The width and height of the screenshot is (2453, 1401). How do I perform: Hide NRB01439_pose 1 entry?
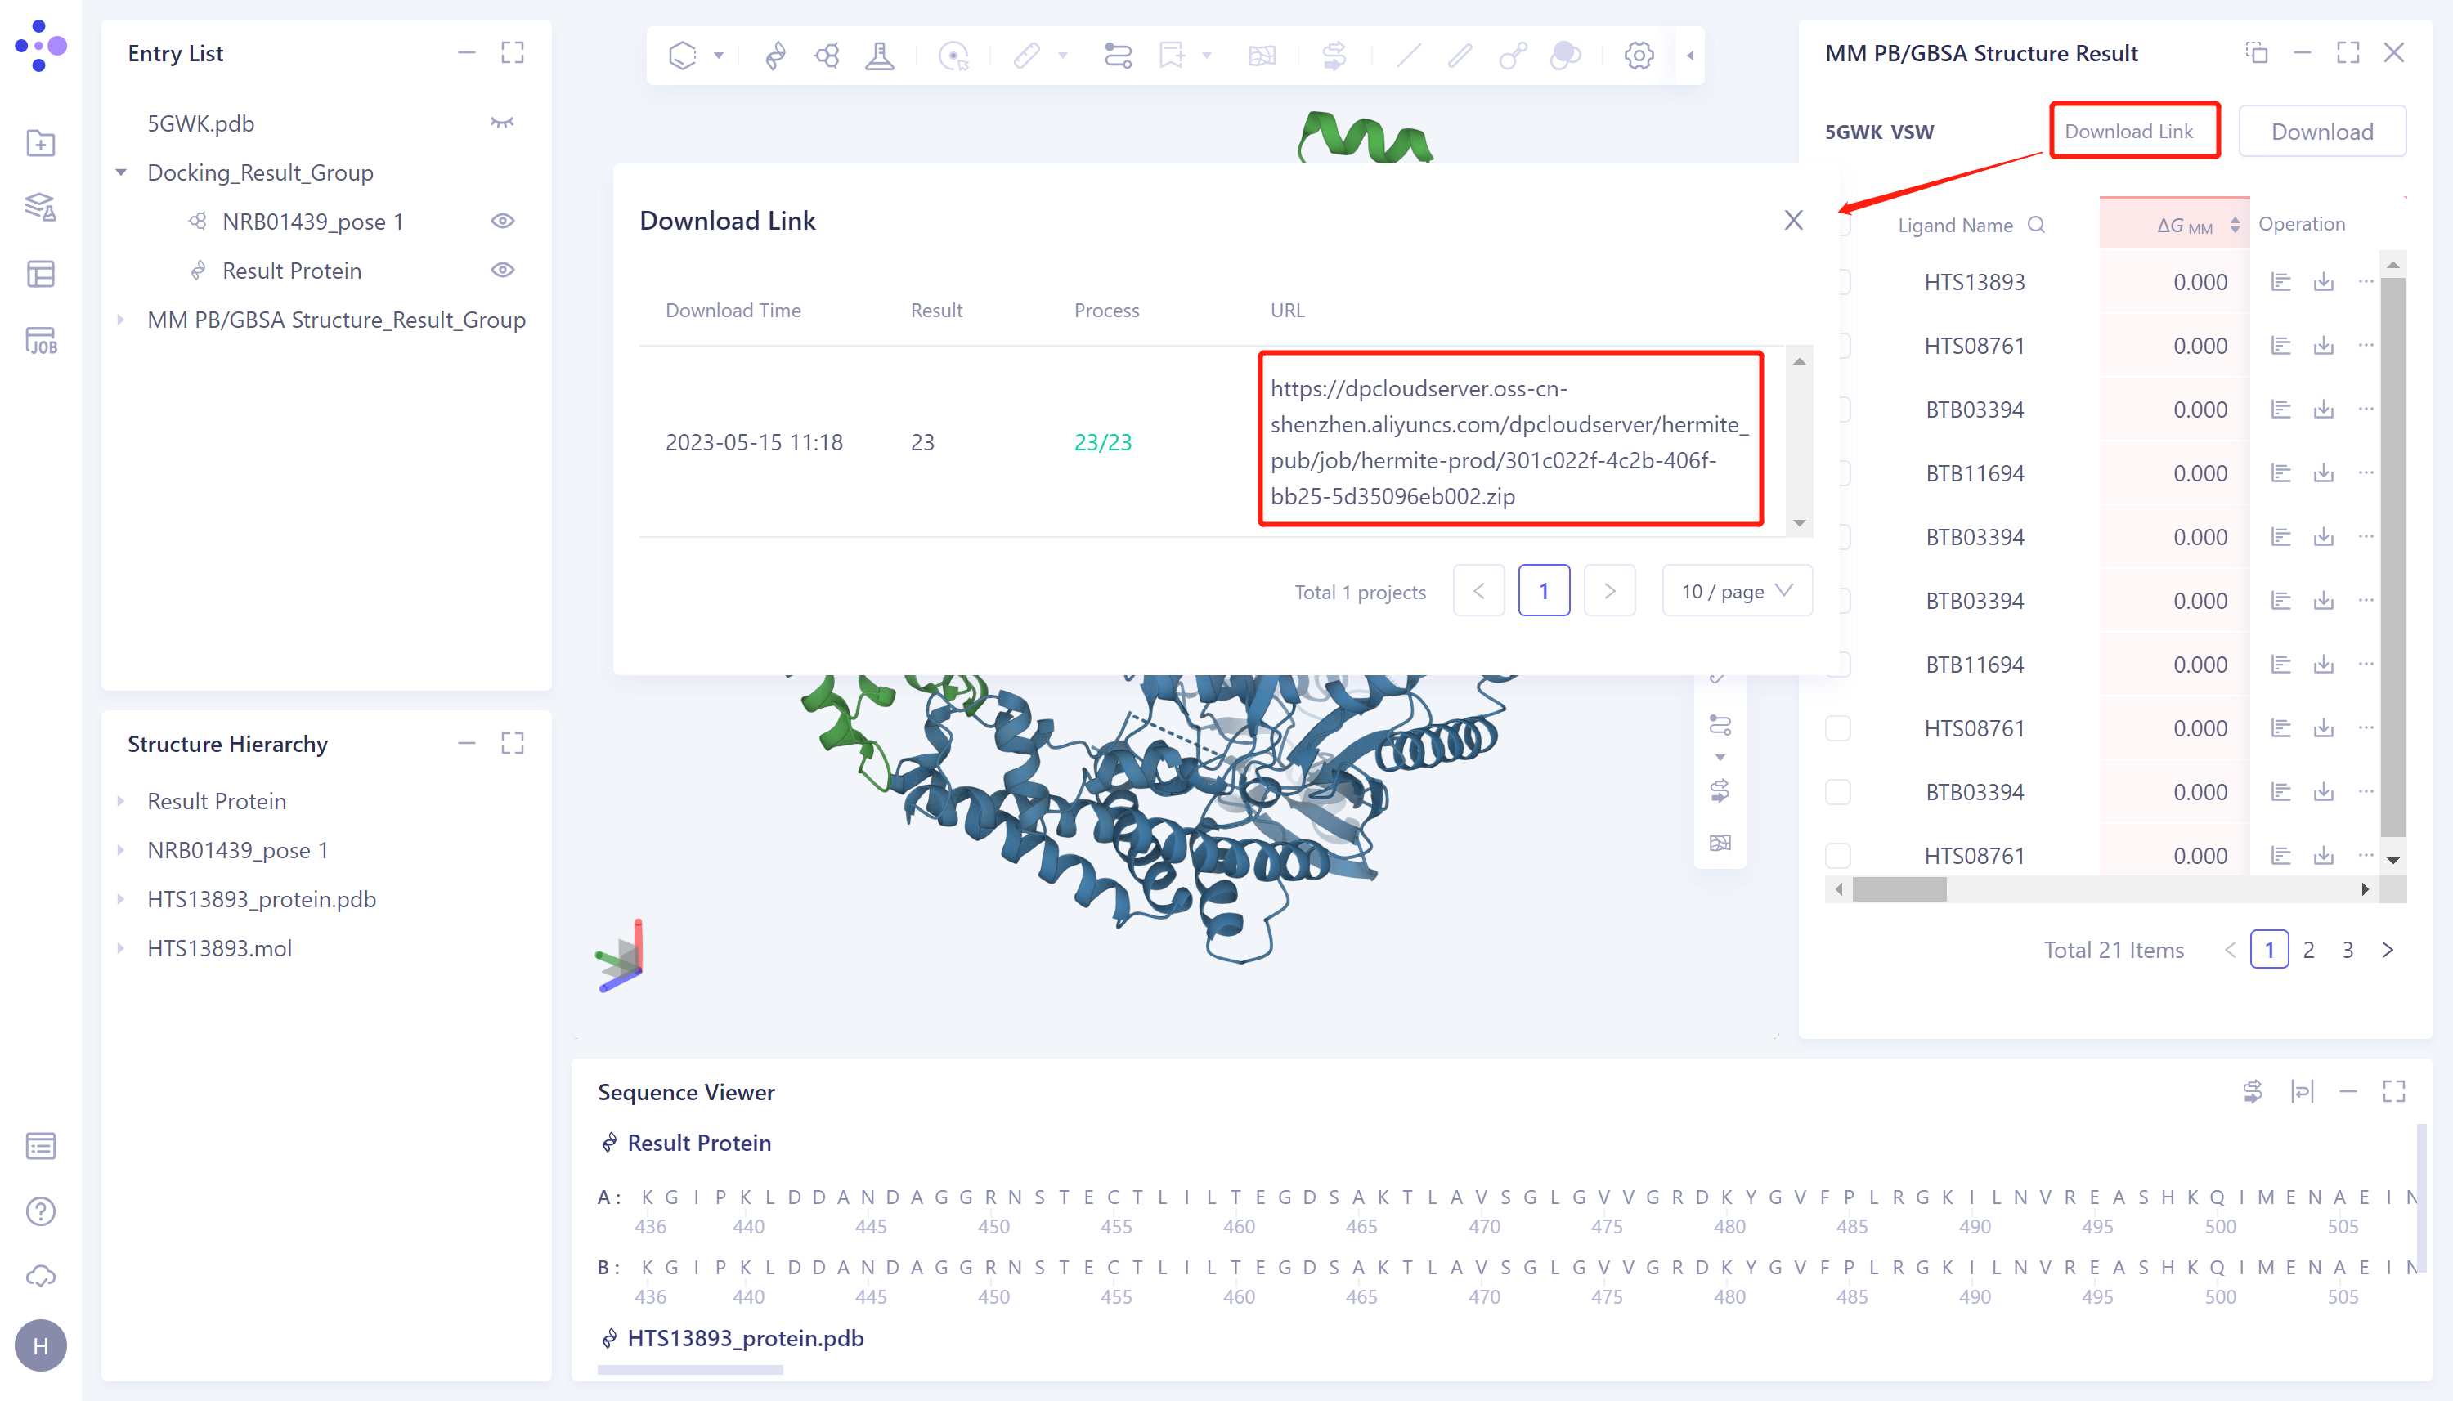[x=502, y=222]
